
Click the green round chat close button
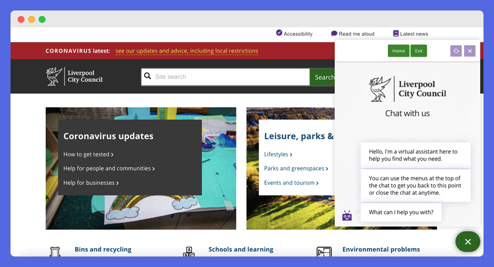pyautogui.click(x=468, y=241)
